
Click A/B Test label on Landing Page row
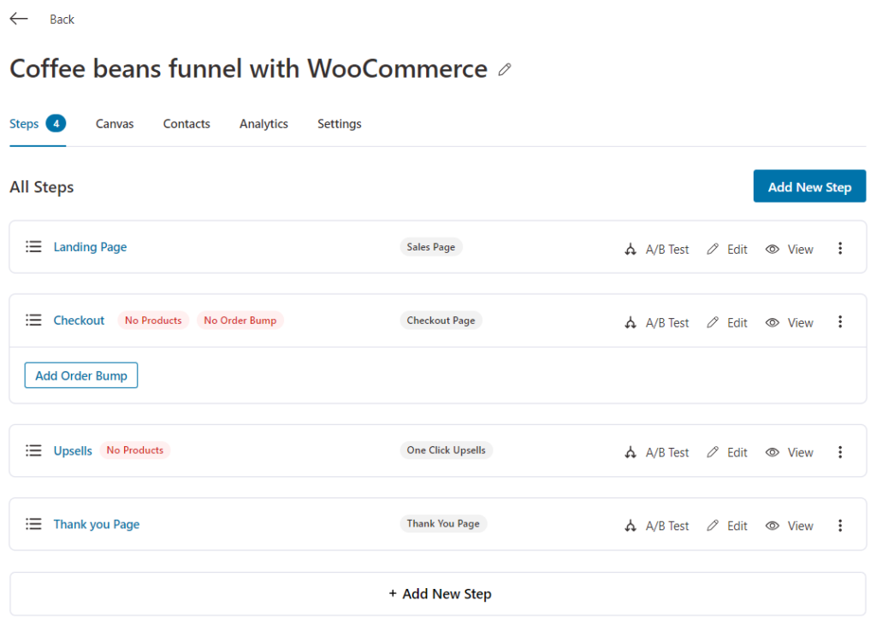coord(667,250)
